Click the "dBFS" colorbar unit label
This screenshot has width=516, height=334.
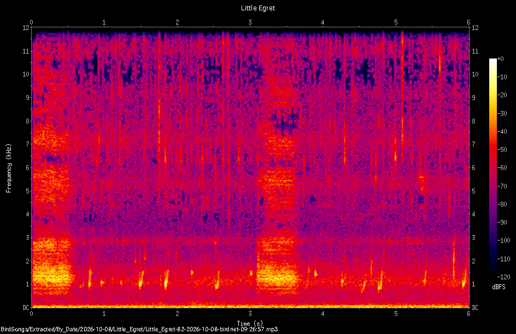click(x=499, y=287)
